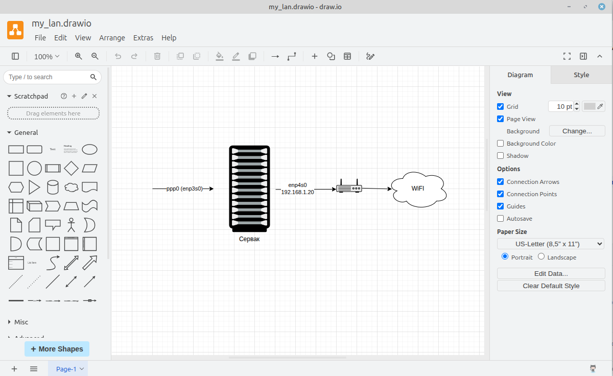613x376 pixels.
Task: Select the Waypoints connector style icon
Action: (292, 56)
